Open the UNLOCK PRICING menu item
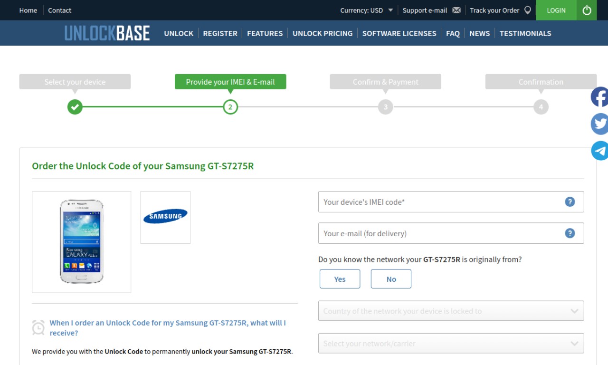The width and height of the screenshot is (608, 365). click(323, 33)
